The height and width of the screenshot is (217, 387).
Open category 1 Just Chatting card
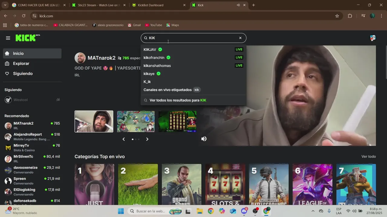[x=94, y=184]
